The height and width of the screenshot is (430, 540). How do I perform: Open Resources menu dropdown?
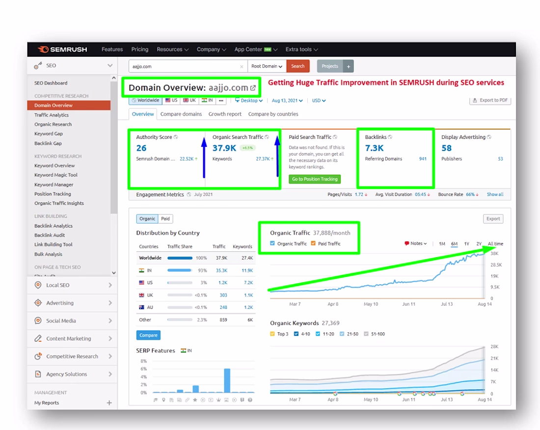pos(172,49)
